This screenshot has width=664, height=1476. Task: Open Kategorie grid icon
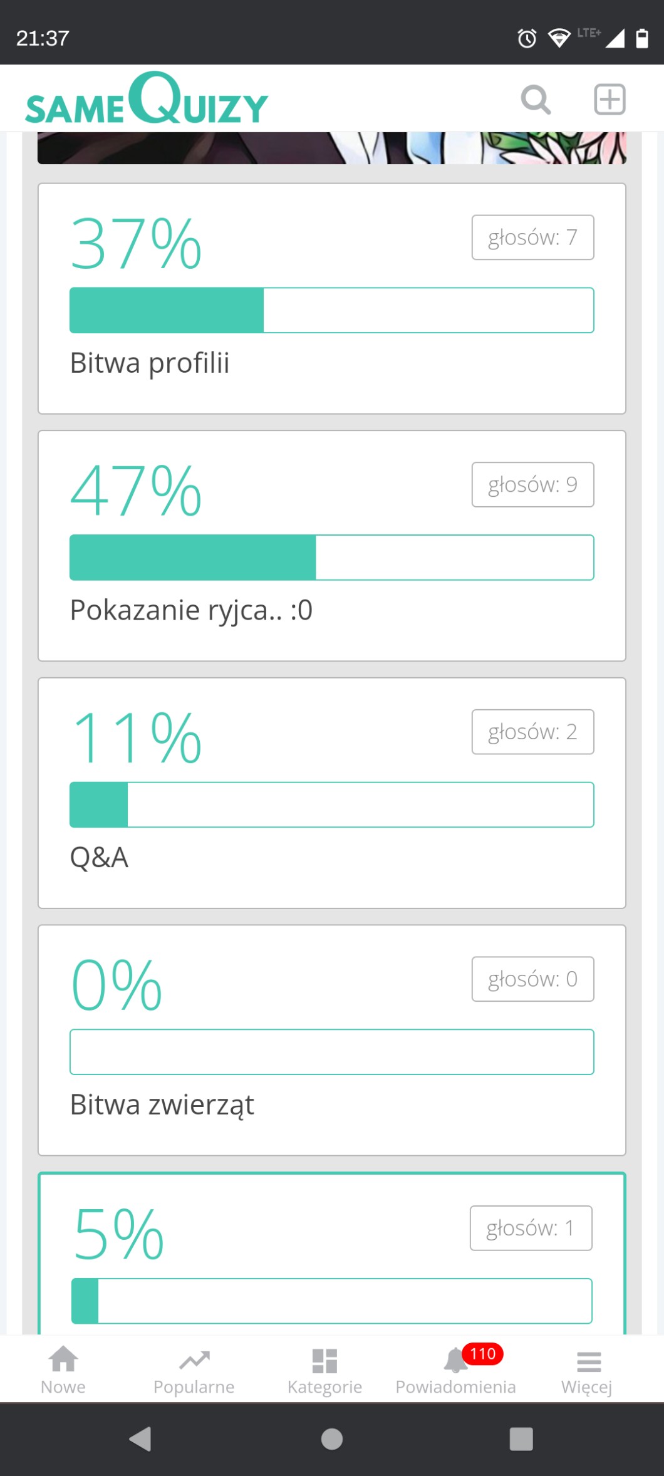[324, 1369]
